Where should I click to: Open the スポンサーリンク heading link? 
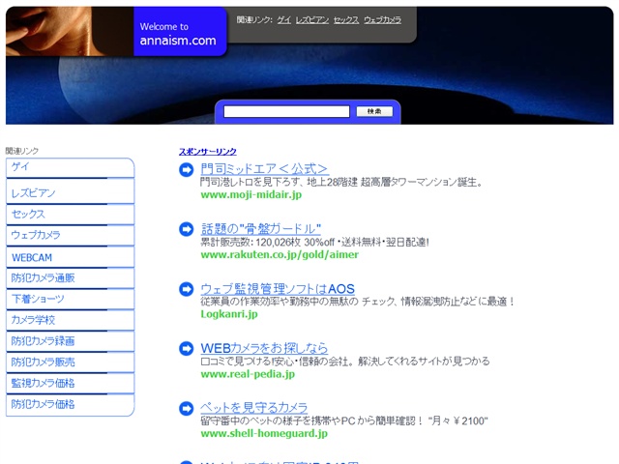click(208, 152)
